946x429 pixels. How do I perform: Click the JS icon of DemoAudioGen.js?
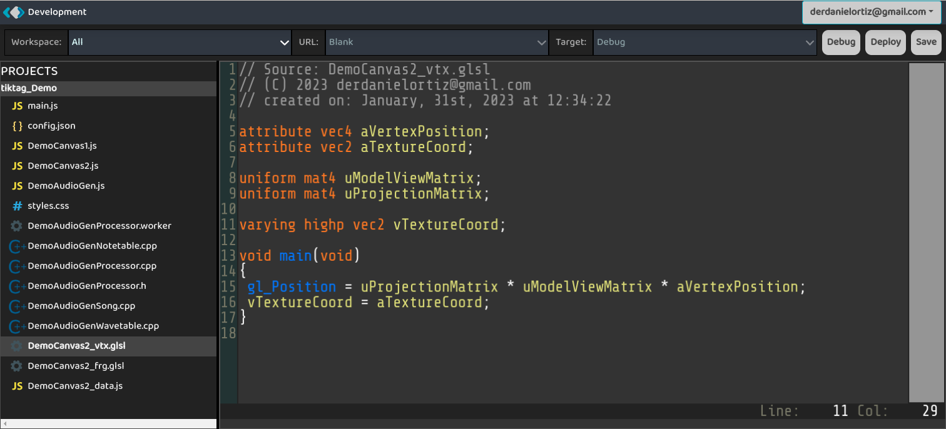(18, 186)
